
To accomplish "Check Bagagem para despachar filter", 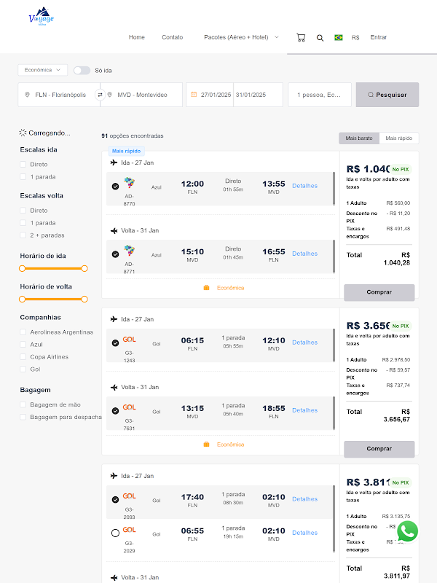I will click(x=23, y=417).
